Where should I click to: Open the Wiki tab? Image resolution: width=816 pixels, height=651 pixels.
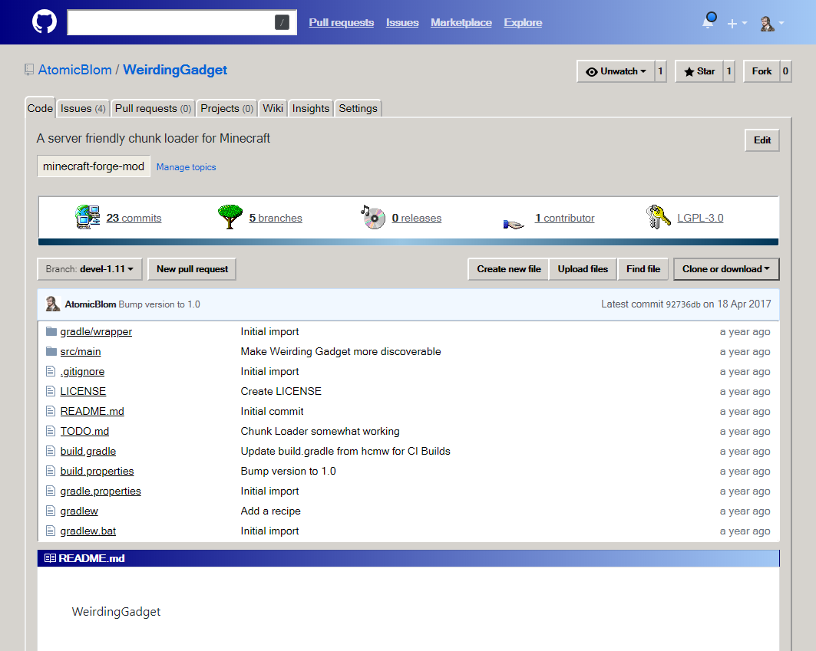click(x=273, y=108)
